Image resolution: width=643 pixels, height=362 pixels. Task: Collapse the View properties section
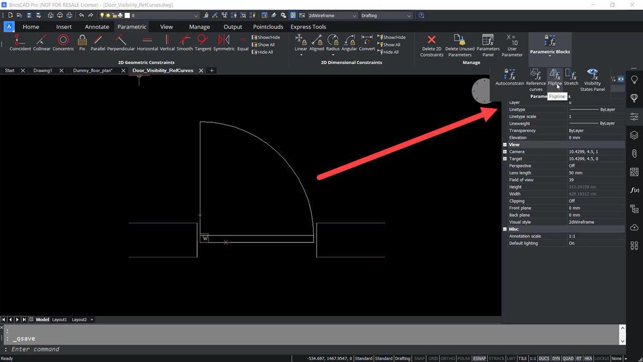pos(505,144)
